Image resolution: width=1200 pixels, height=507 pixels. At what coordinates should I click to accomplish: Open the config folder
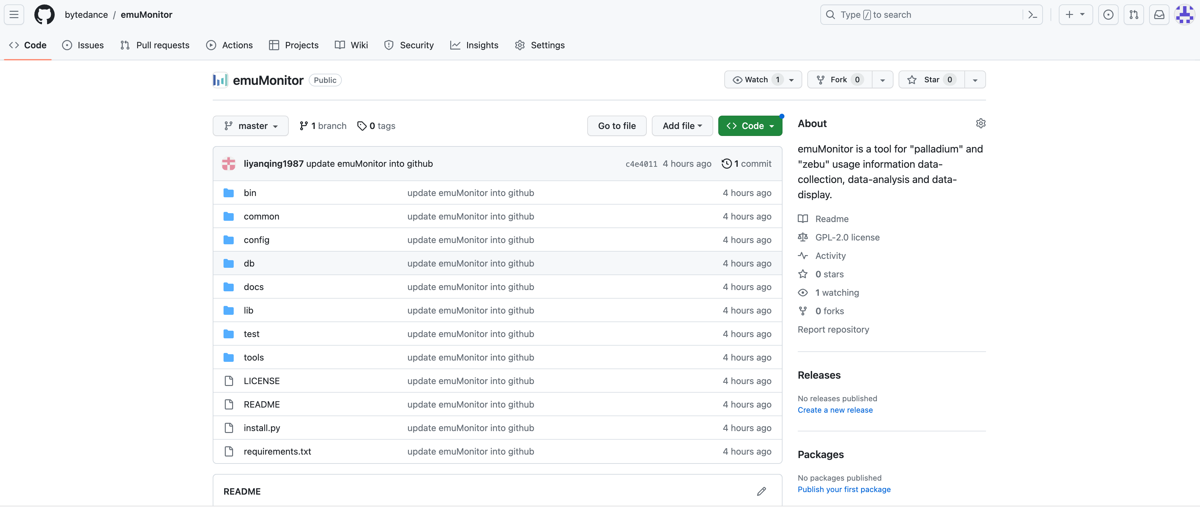(x=256, y=240)
